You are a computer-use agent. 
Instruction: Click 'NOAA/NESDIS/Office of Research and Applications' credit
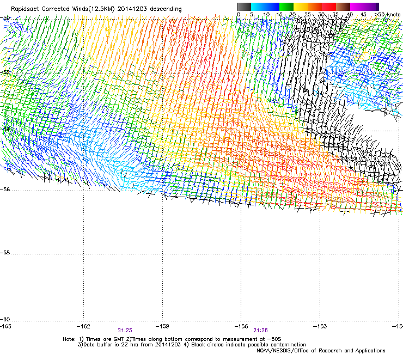click(321, 351)
